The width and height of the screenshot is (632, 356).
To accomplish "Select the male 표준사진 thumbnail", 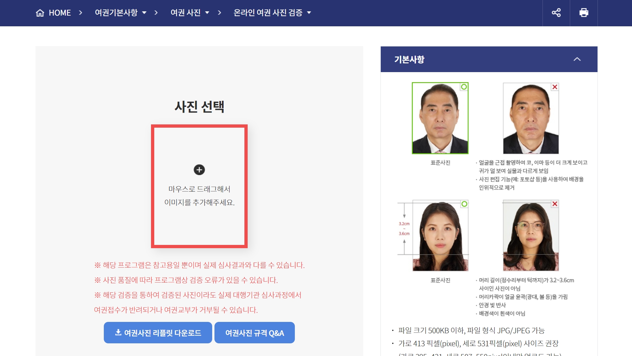I will [x=440, y=118].
